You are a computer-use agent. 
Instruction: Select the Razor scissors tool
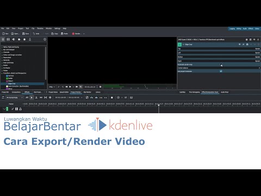pyautogui.click(x=36, y=97)
